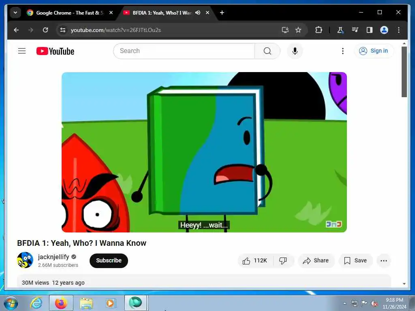Viewport: 415px width, 311px height.
Task: Like the video with thumbs up
Action: (x=255, y=261)
